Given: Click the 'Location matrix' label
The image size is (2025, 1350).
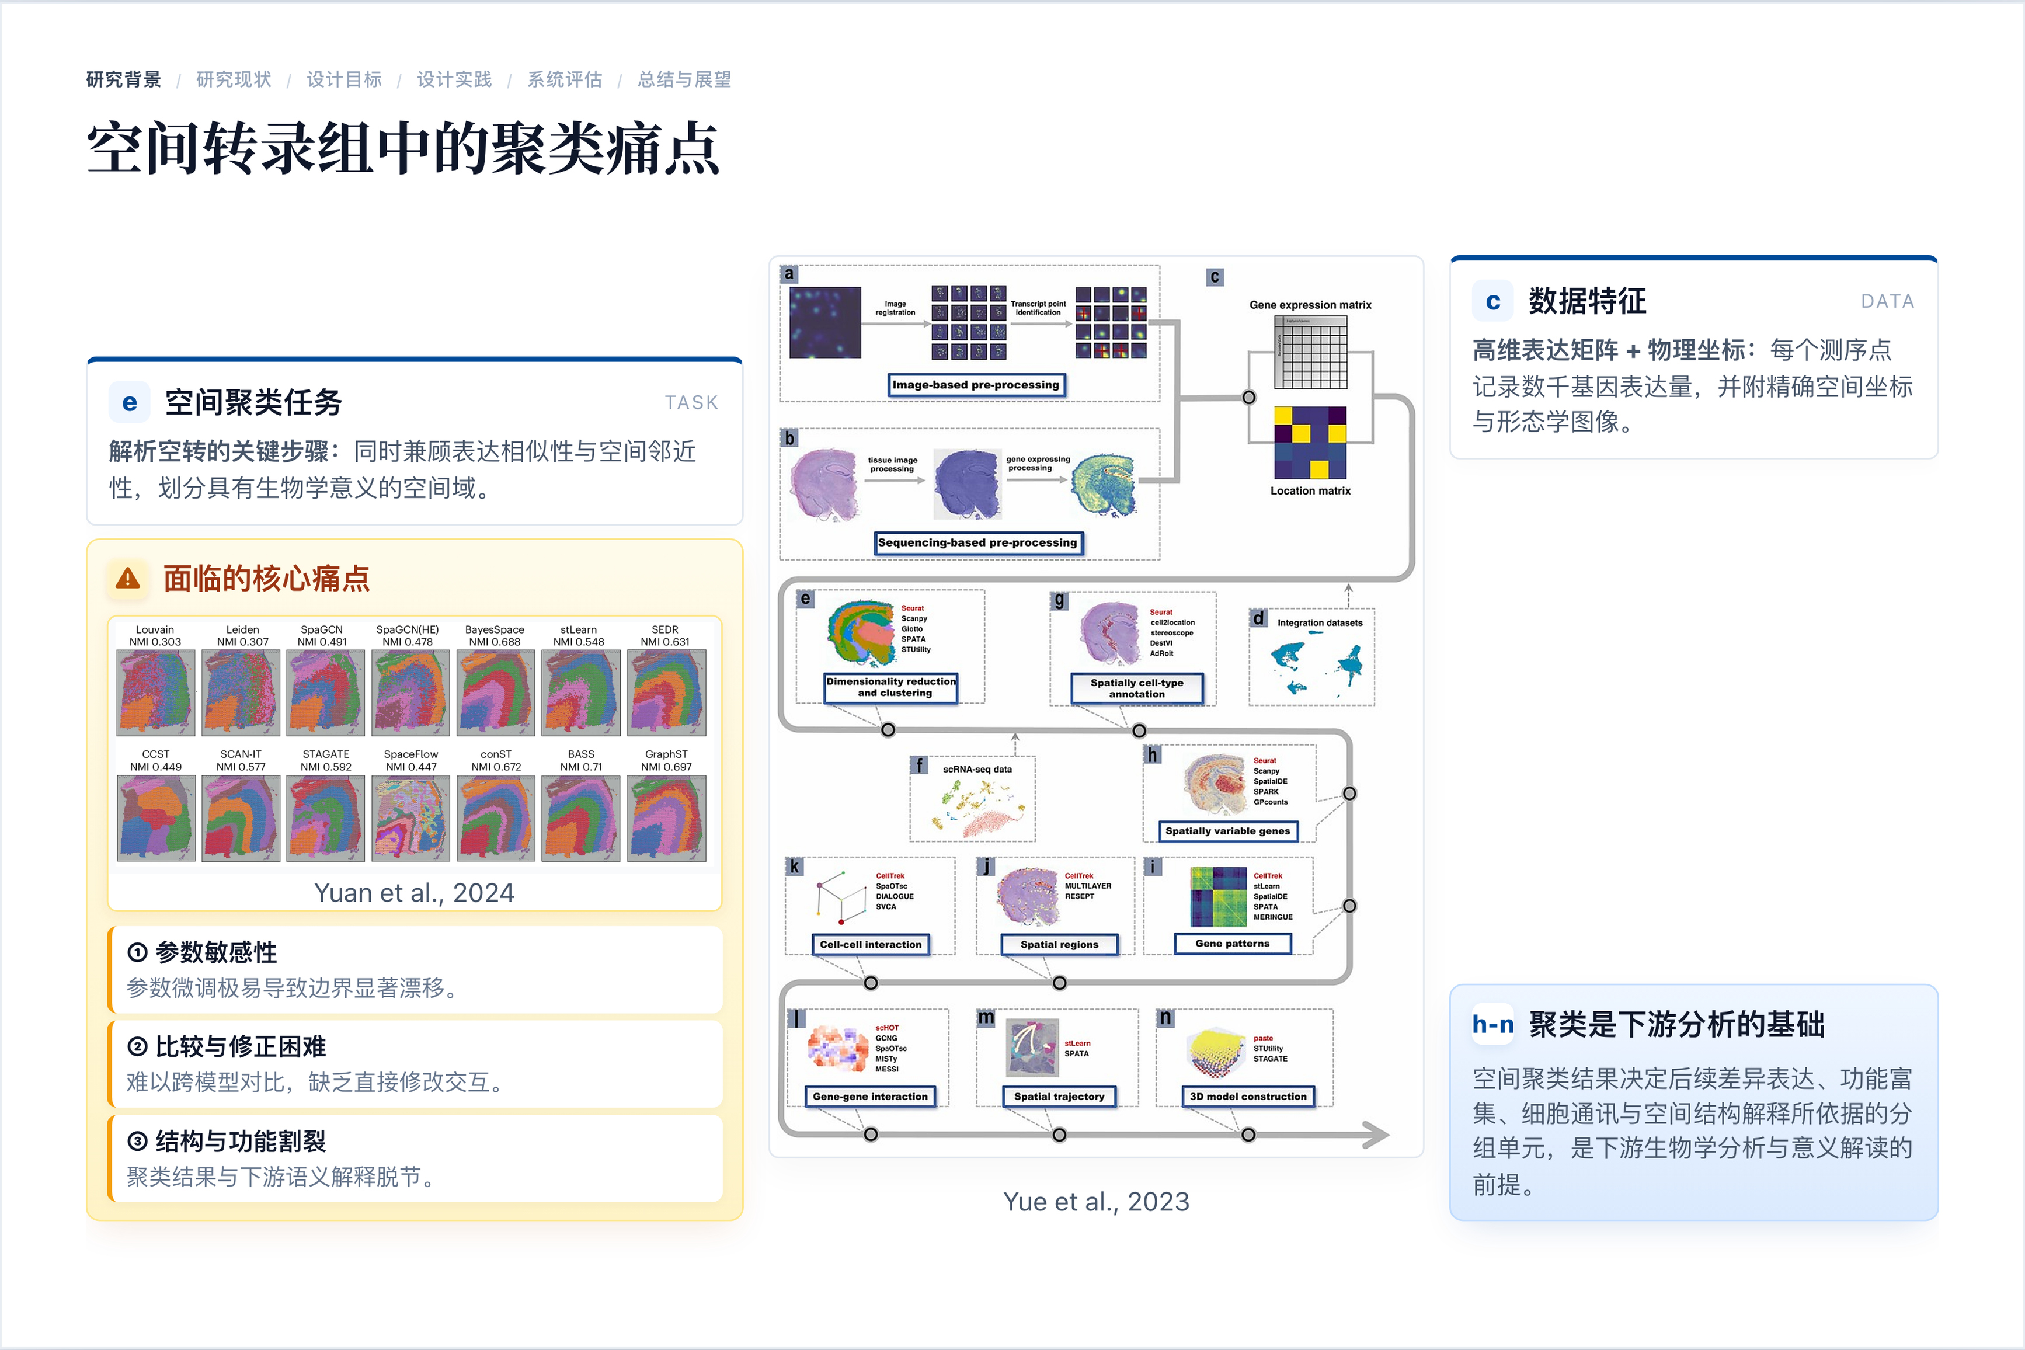Looking at the screenshot, I should (1310, 490).
